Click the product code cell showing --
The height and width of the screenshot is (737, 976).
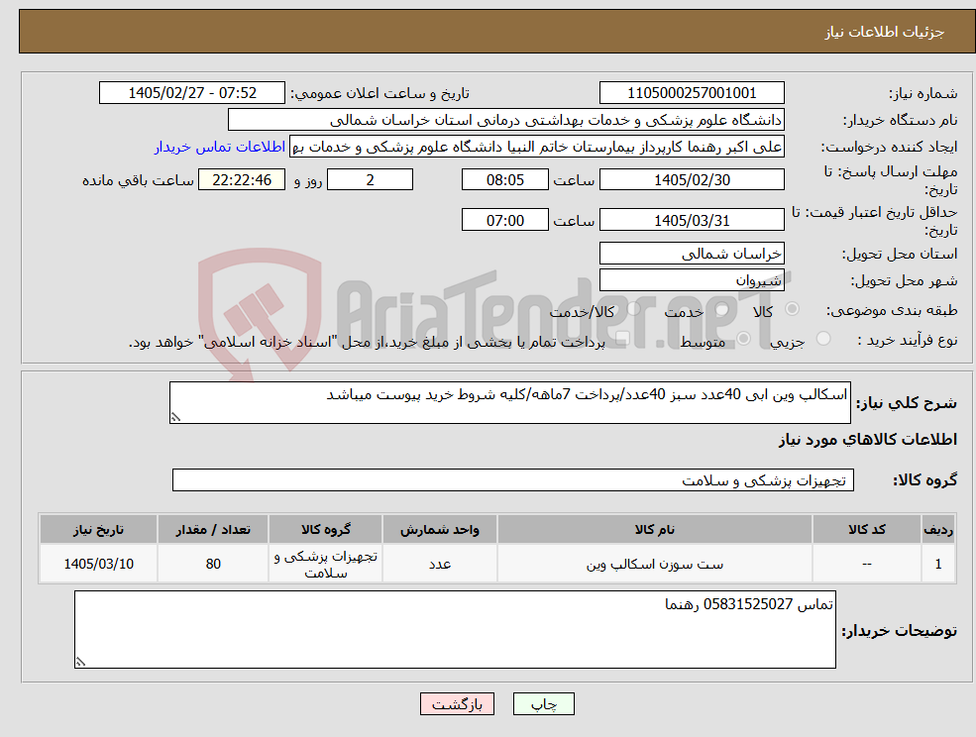866,564
